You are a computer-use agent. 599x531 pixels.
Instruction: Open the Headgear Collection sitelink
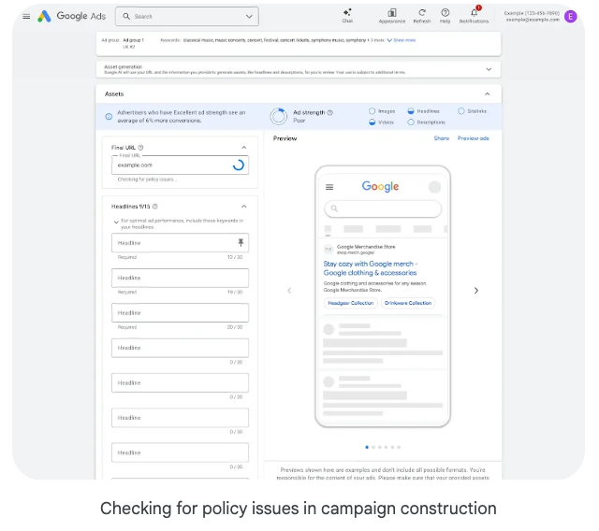(x=351, y=303)
